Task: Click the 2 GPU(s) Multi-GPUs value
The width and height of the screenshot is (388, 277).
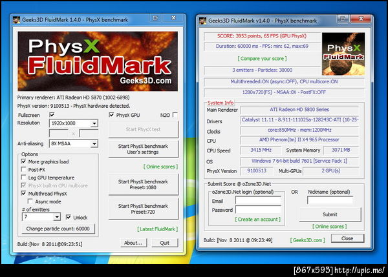Action: click(331, 170)
